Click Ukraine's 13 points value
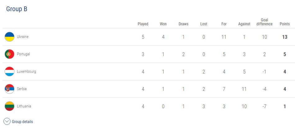295x130 pixels. [284, 37]
